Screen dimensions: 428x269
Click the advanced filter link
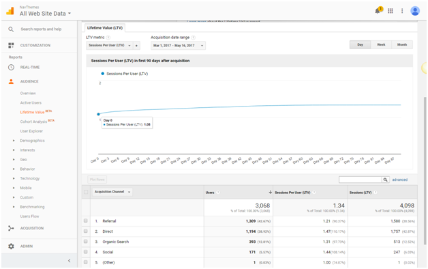400,180
